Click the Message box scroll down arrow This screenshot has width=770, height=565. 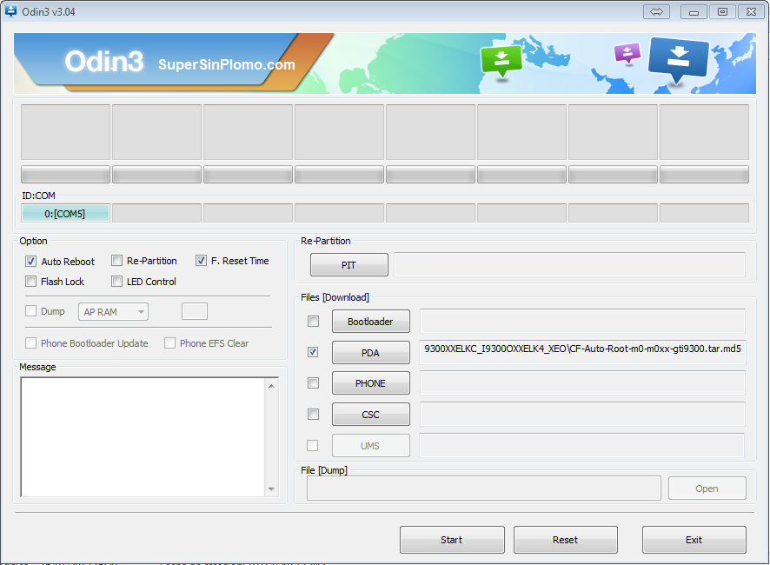click(271, 489)
